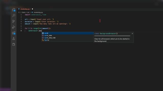Click the 'Class for all browsers' description text
Viewport: 163px width, 91px height.
(x=112, y=40)
